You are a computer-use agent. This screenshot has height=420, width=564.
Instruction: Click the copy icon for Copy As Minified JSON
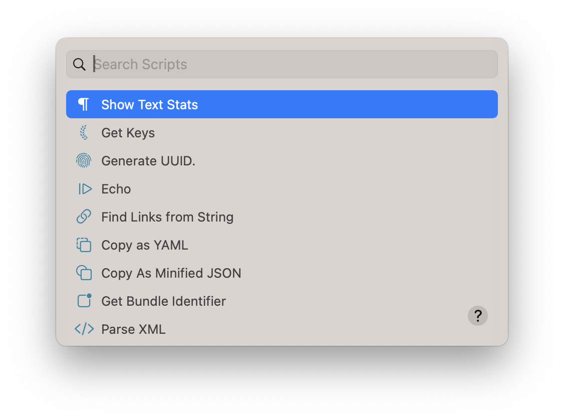[x=84, y=273]
